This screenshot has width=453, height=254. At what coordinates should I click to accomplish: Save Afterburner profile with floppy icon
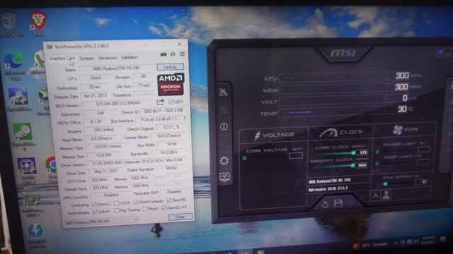click(338, 204)
